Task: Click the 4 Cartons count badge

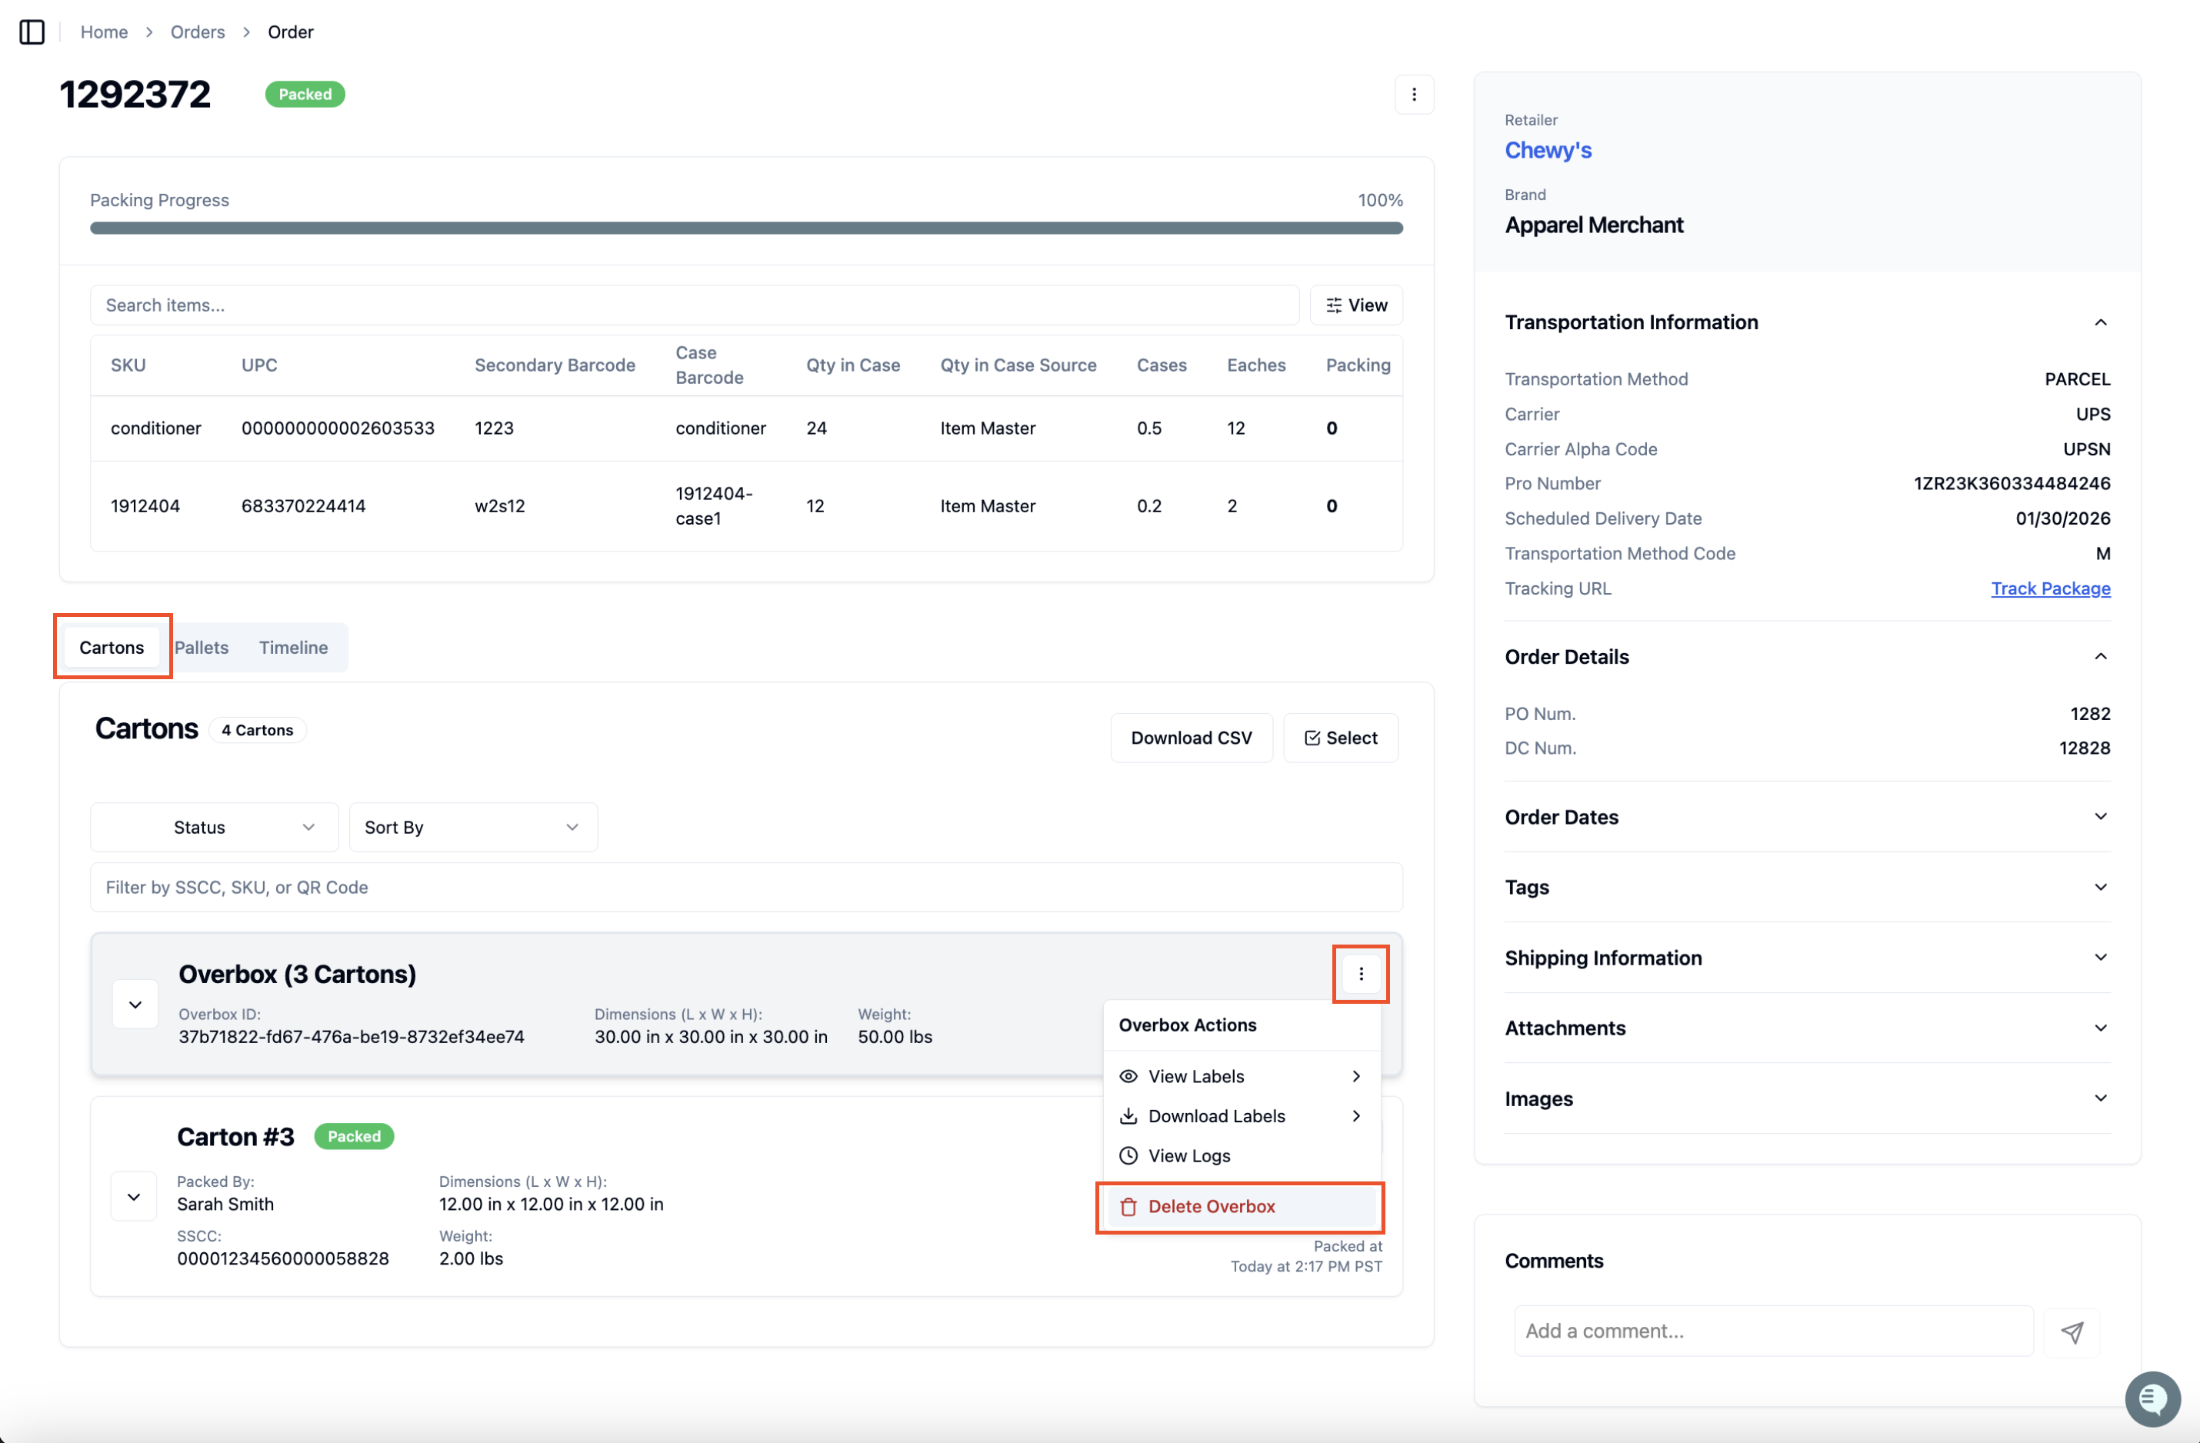Action: 257,730
